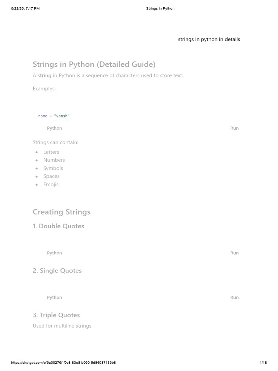
Task: Click the "Letters" bullet item
Action: tap(51, 152)
